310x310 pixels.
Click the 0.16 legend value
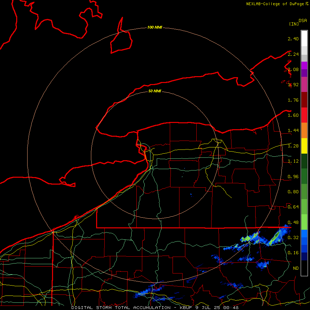(x=293, y=253)
